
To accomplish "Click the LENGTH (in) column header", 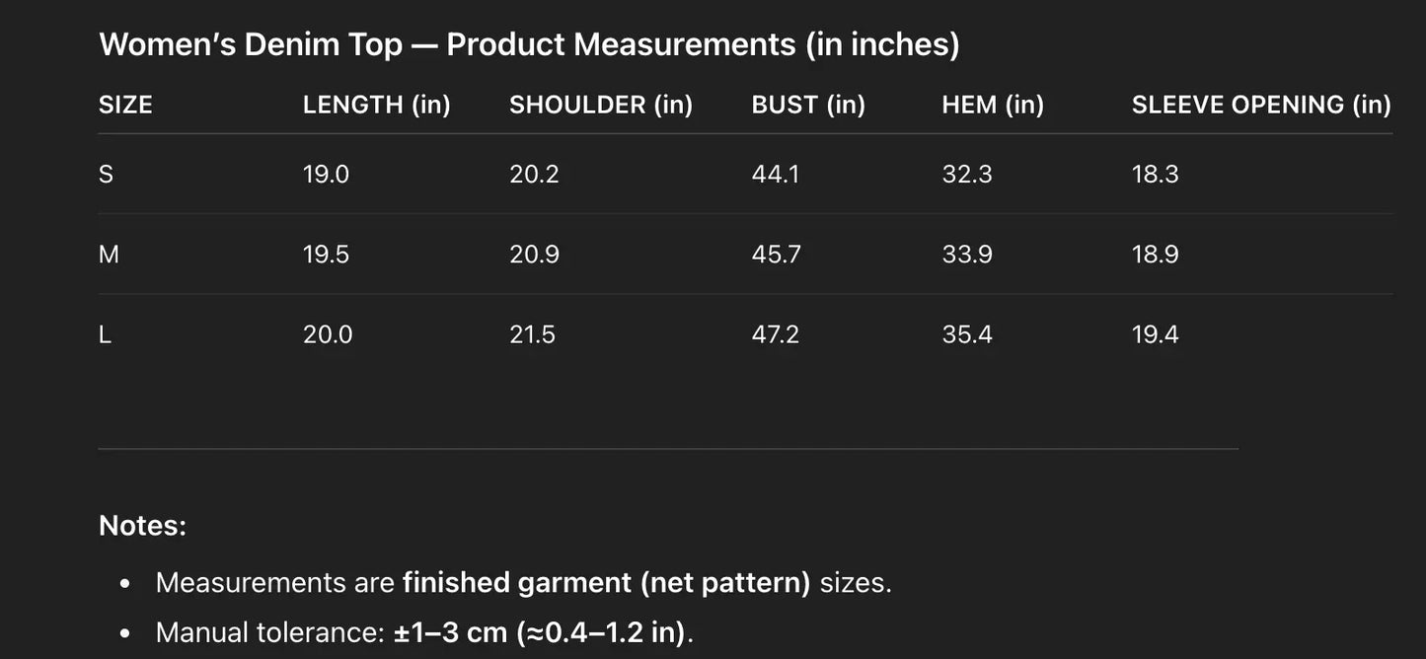I will (x=376, y=105).
